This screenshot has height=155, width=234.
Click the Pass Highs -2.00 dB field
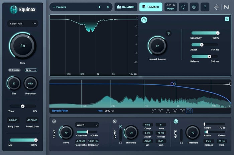81,141
